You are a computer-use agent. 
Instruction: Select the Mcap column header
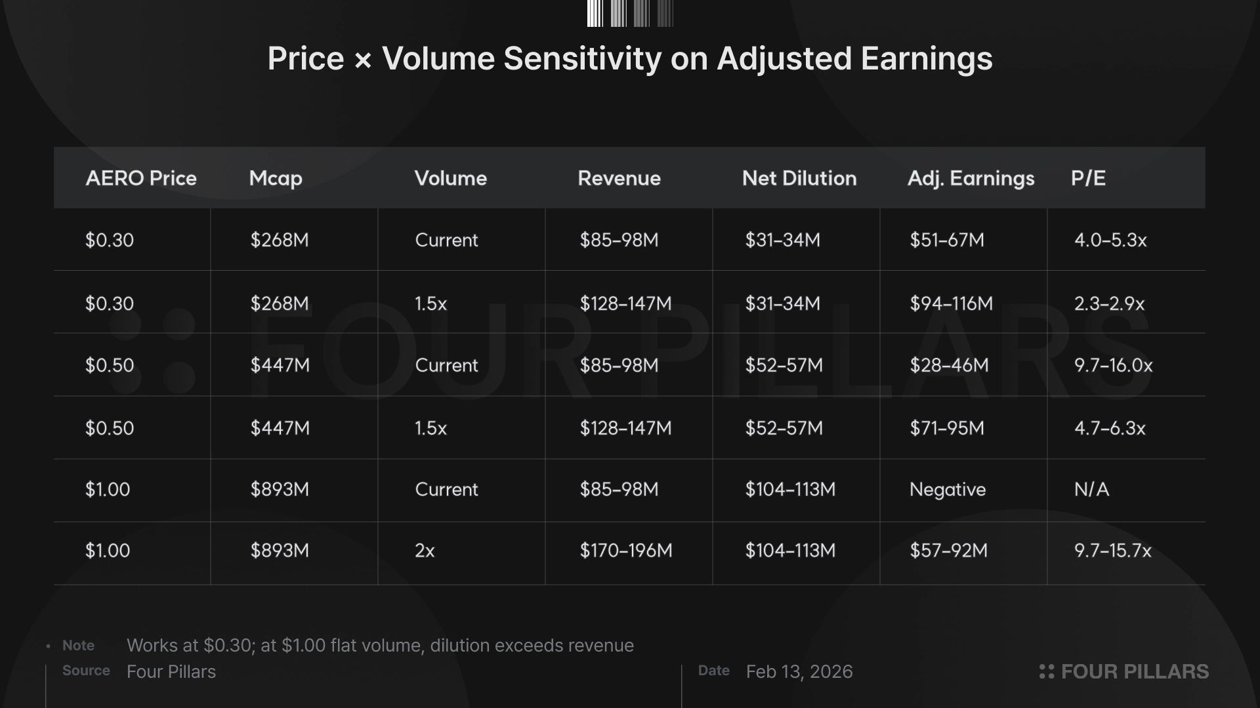click(276, 178)
